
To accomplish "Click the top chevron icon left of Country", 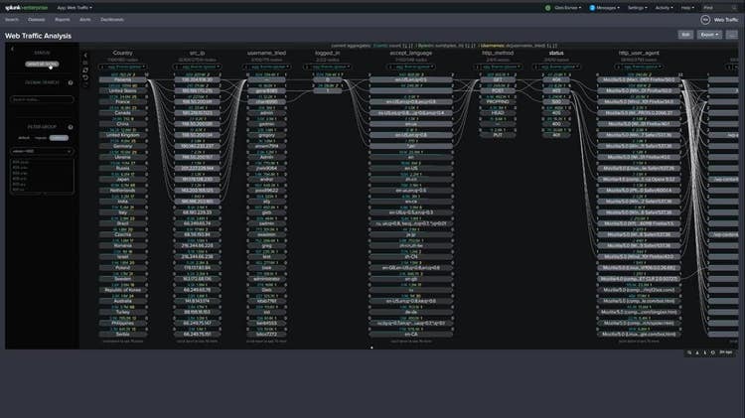I will pos(85,56).
